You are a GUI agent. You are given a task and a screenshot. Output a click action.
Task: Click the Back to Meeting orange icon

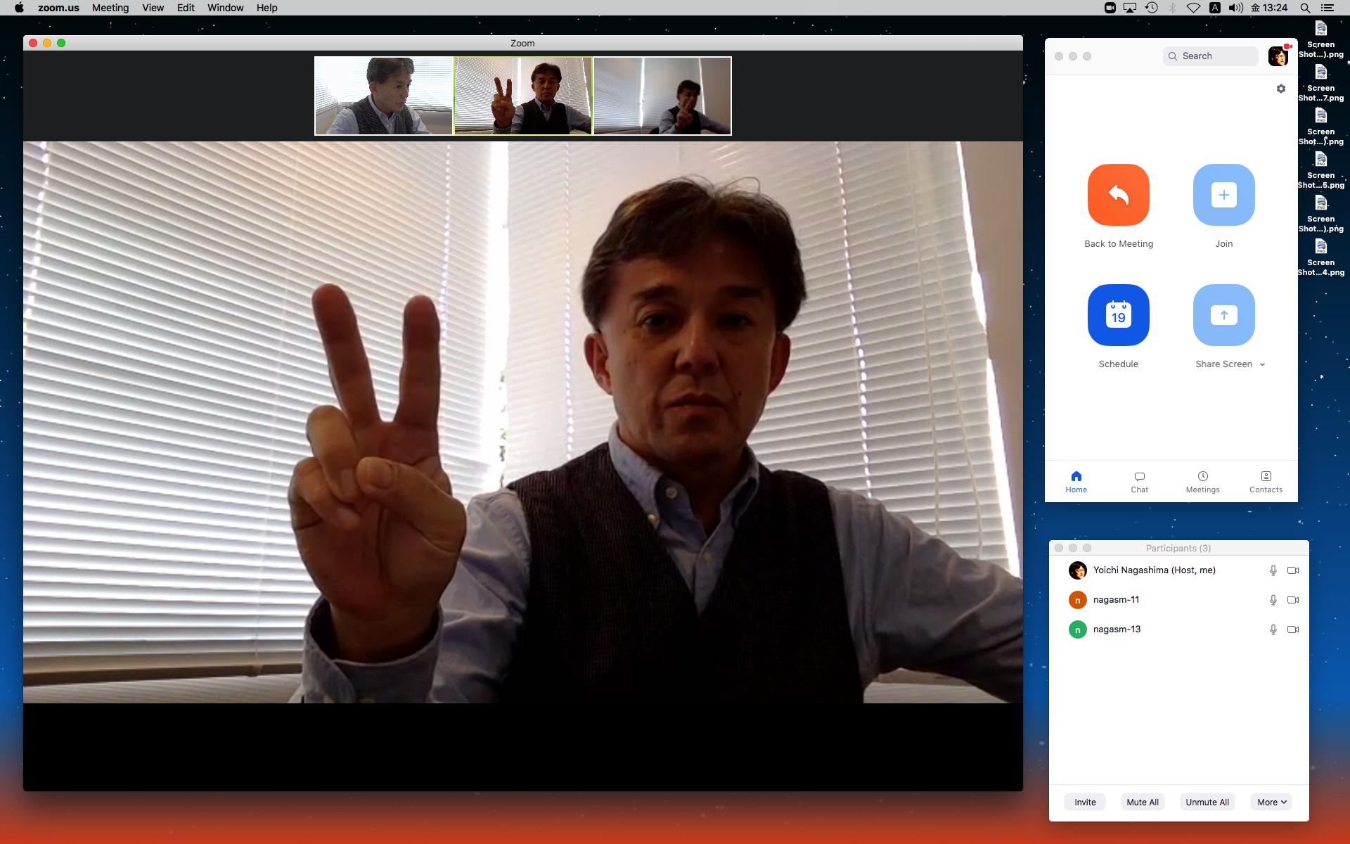[x=1118, y=195]
